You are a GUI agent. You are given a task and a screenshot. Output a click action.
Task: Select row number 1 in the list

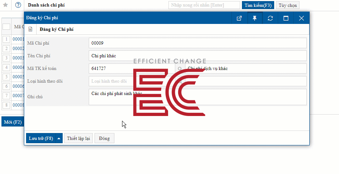click(x=7, y=39)
